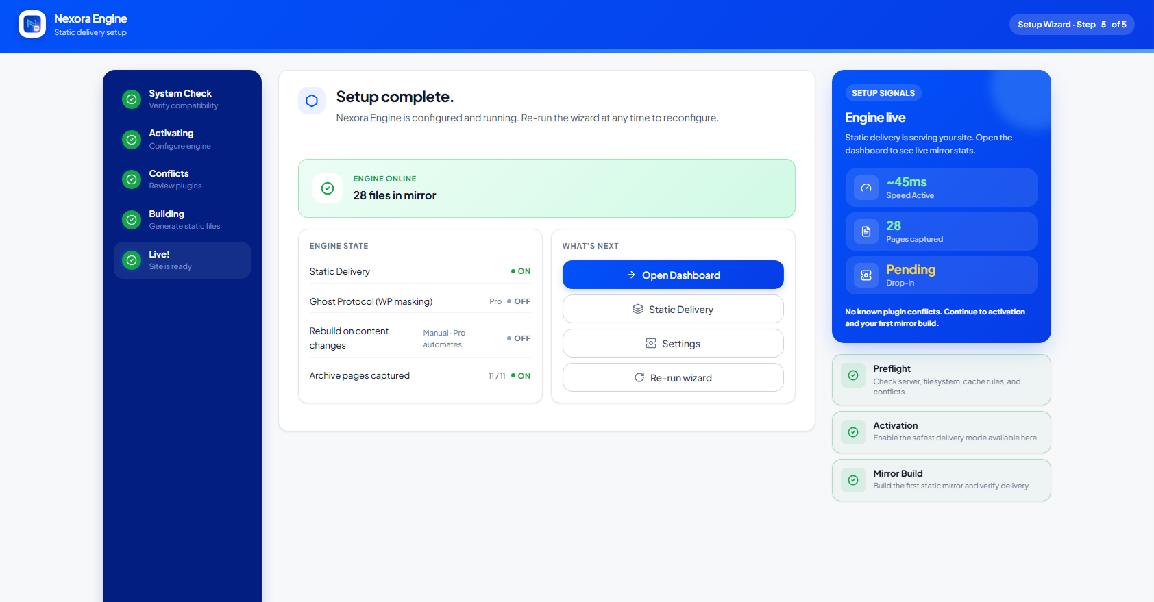Click the Mirror Build checkmark icon
Screen dimensions: 1154x602
click(853, 480)
